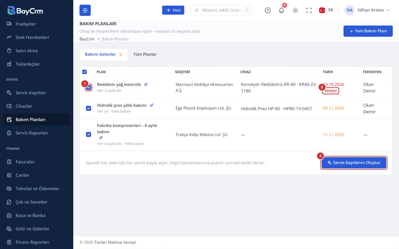Open Cariler in the sidebar
Viewport: 399px width, 249px height.
(36, 175)
